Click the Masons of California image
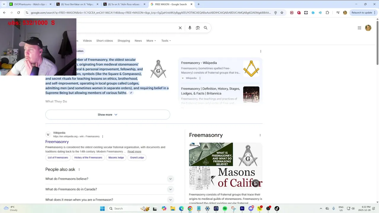 coord(237,178)
